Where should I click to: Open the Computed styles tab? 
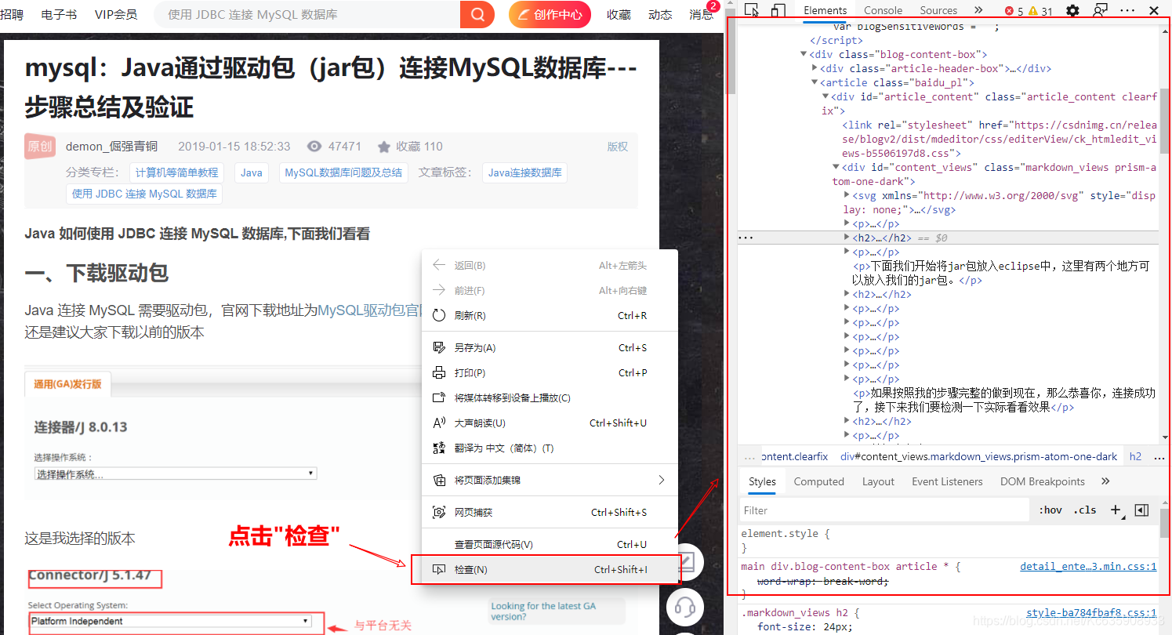(x=818, y=481)
